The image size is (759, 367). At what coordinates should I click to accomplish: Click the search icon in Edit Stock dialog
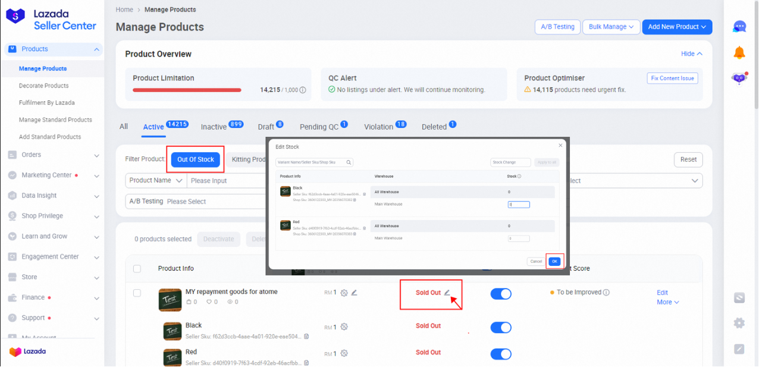click(349, 162)
